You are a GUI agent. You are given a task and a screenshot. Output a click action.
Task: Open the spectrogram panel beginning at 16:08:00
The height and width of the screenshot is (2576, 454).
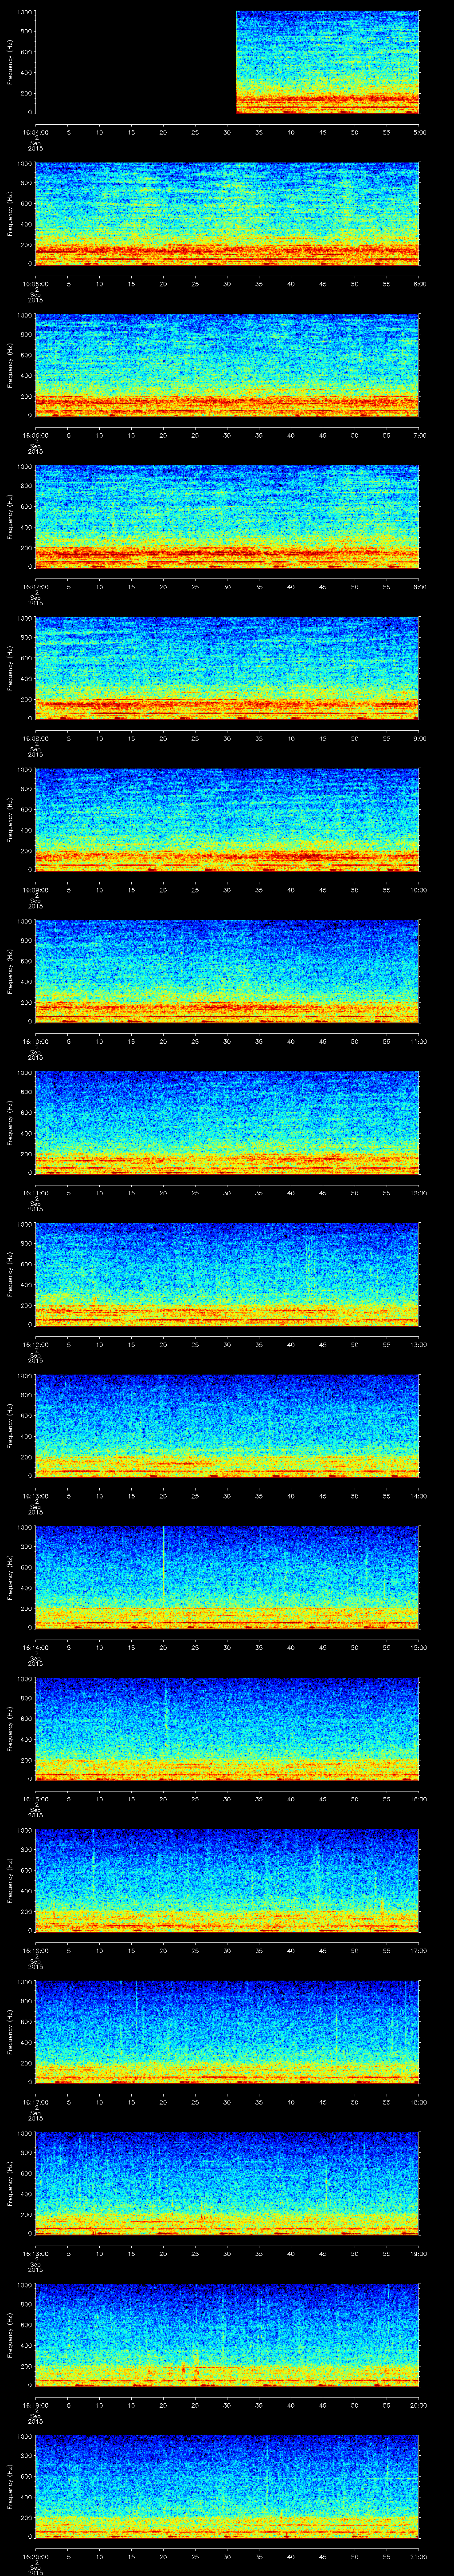coord(227,668)
